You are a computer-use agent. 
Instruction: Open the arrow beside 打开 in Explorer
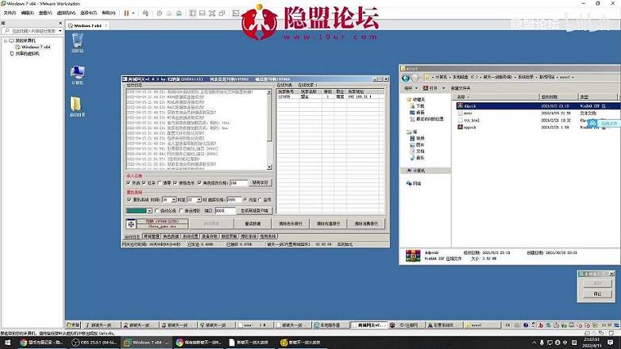point(444,88)
